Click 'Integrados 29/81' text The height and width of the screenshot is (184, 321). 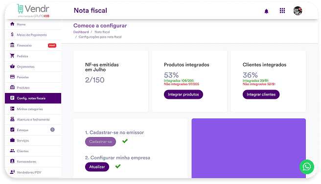coord(255,81)
